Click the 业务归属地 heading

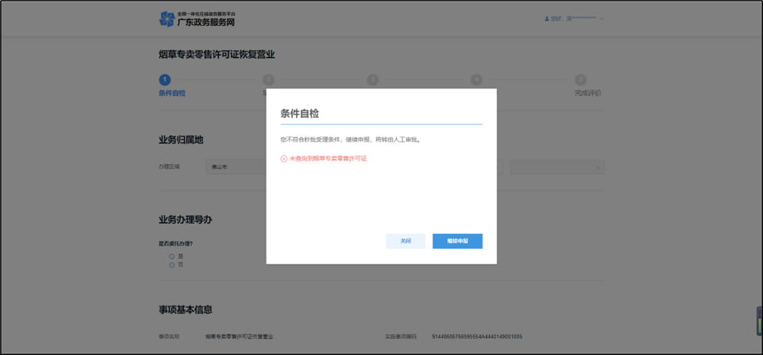(181, 140)
